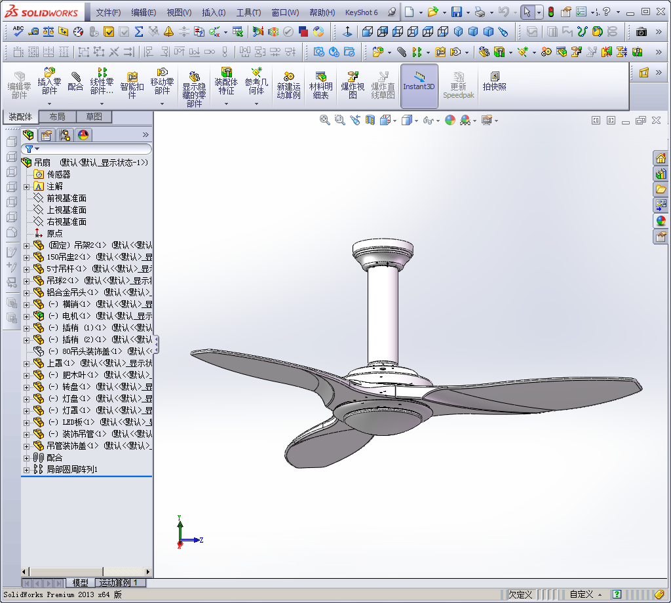671x603 pixels.
Task: Create 爆炸视图 exploded view
Action: click(x=353, y=86)
